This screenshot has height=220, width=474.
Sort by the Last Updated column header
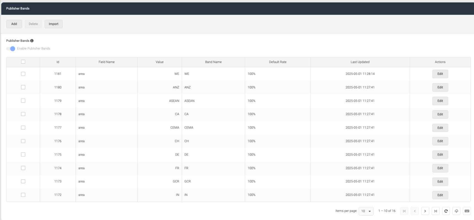point(360,62)
